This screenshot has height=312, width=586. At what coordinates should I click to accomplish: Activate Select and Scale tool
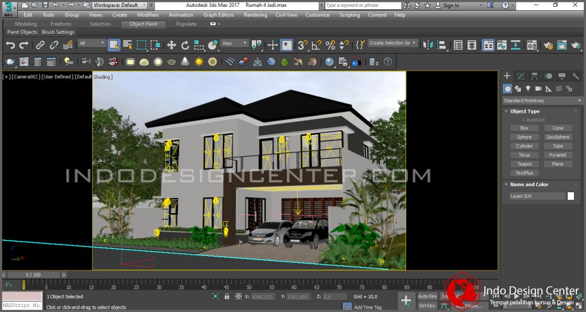tap(199, 45)
